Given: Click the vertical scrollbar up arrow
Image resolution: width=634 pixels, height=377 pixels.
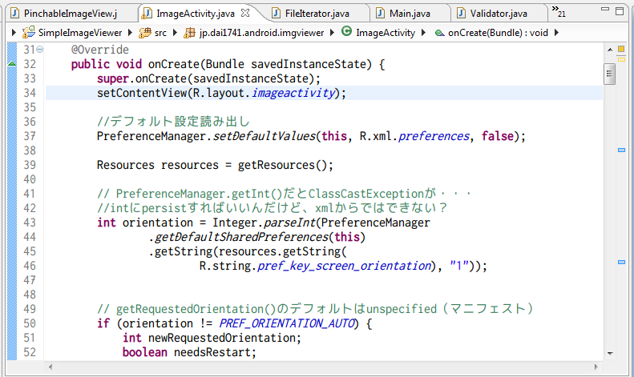Looking at the screenshot, I should pos(610,50).
